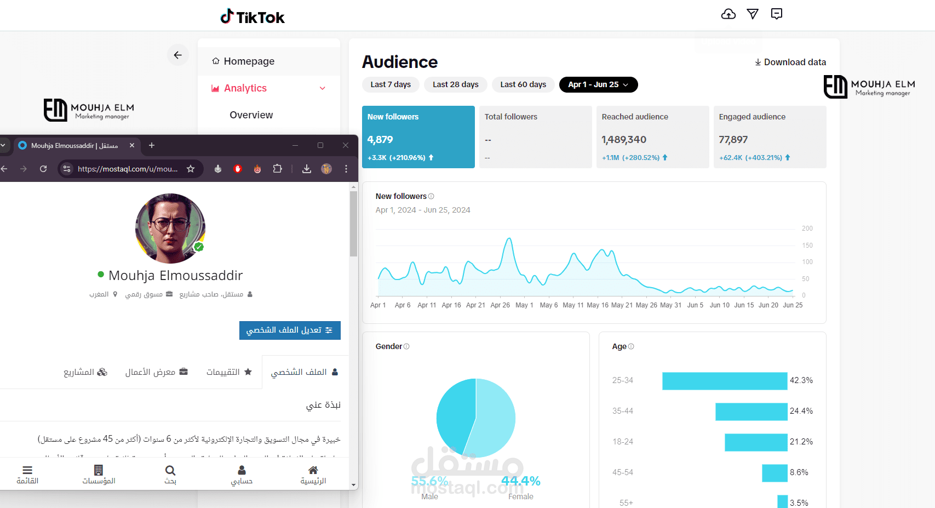Click the grey download-manager extension icon
Image resolution: width=935 pixels, height=508 pixels.
tap(218, 169)
